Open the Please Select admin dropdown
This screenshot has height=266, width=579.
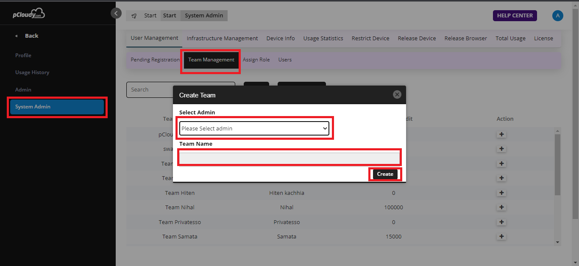tap(255, 128)
